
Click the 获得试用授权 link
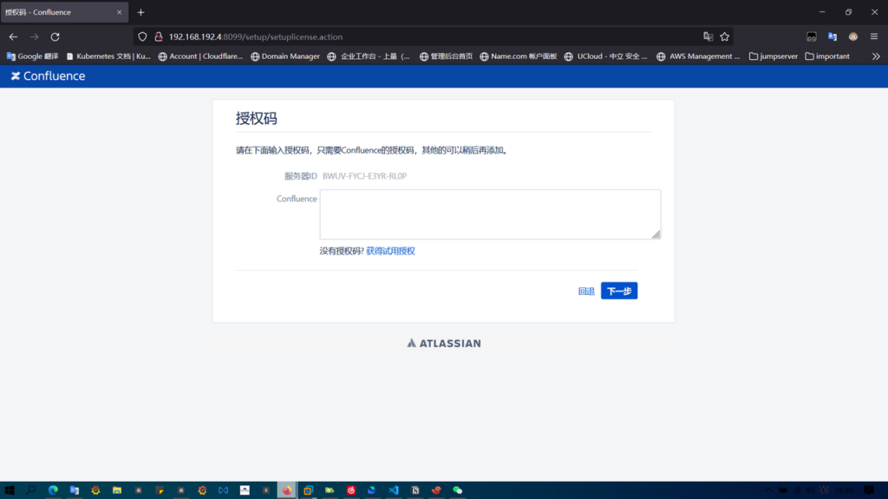point(390,251)
